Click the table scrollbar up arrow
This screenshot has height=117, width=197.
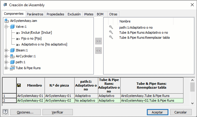(192, 80)
